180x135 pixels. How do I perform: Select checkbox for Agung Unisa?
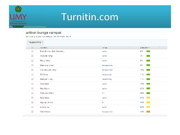point(32,102)
